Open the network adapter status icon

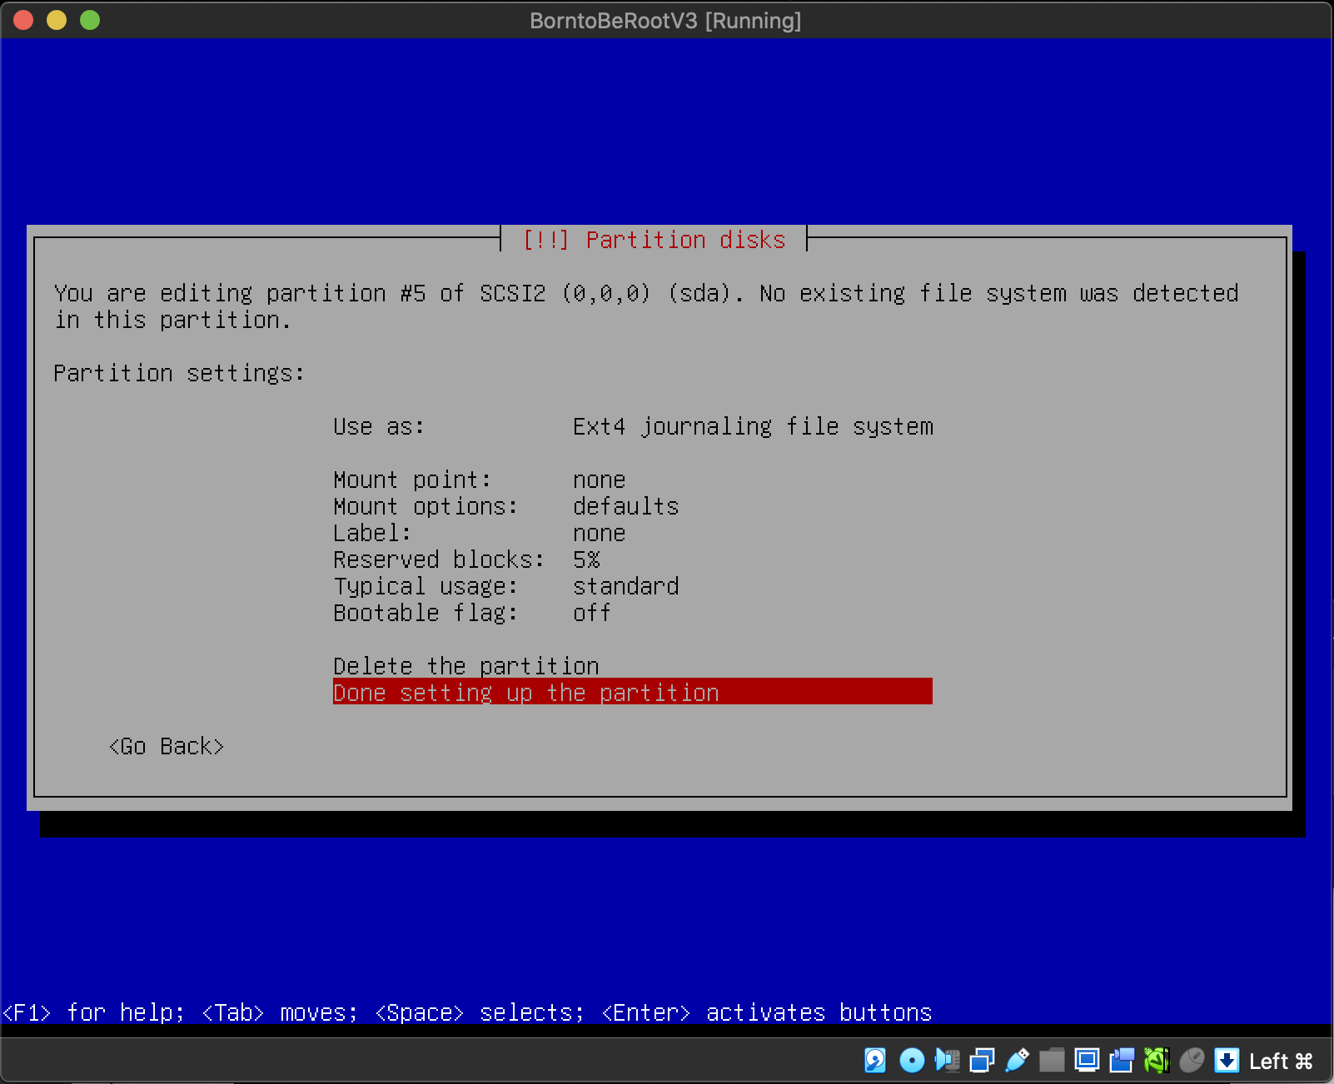pyautogui.click(x=982, y=1060)
